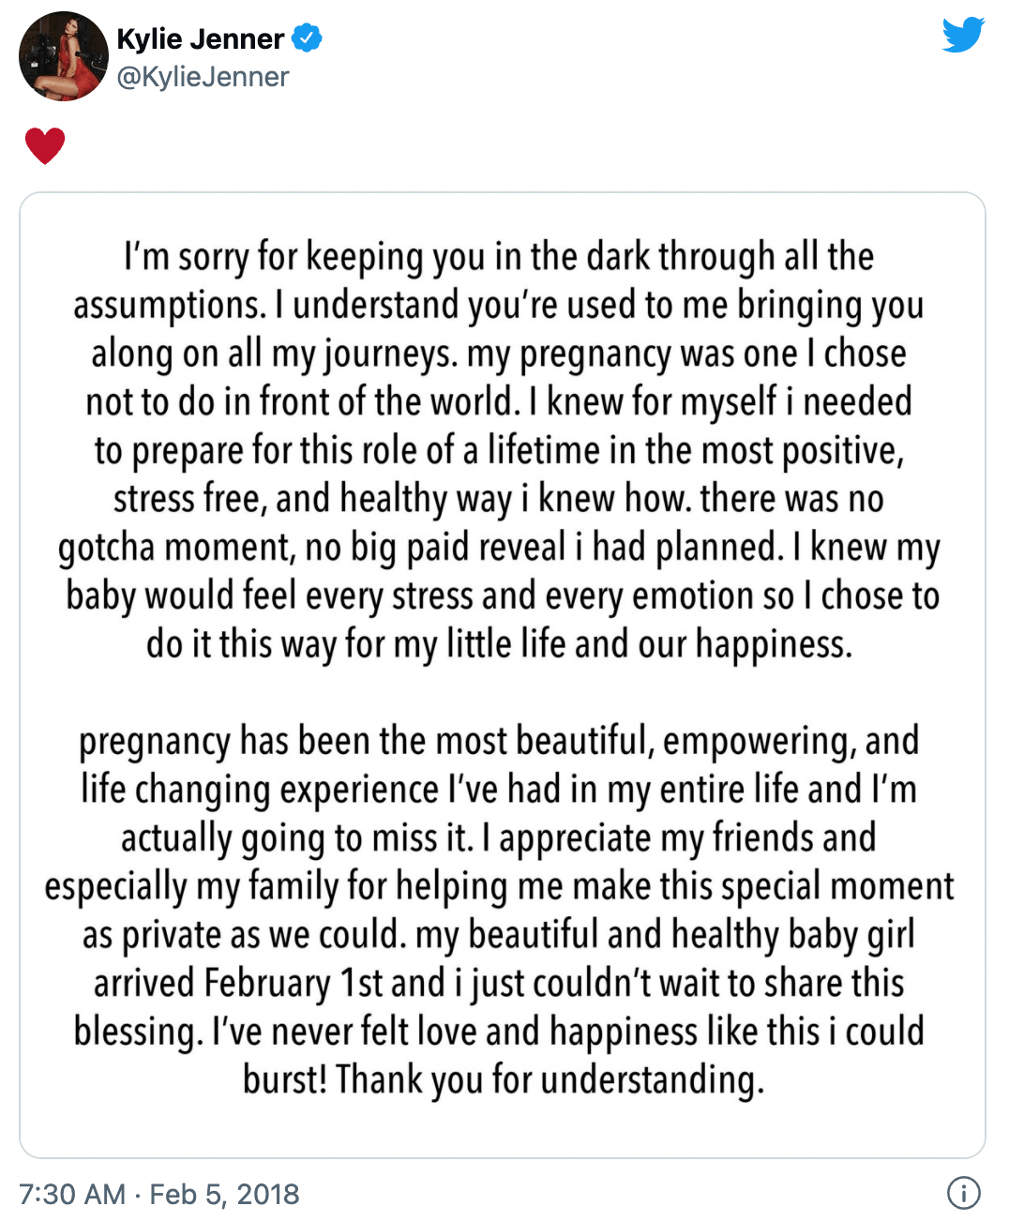The width and height of the screenshot is (1009, 1221).
Task: Click the blue verified checkmark badge
Action: click(307, 38)
